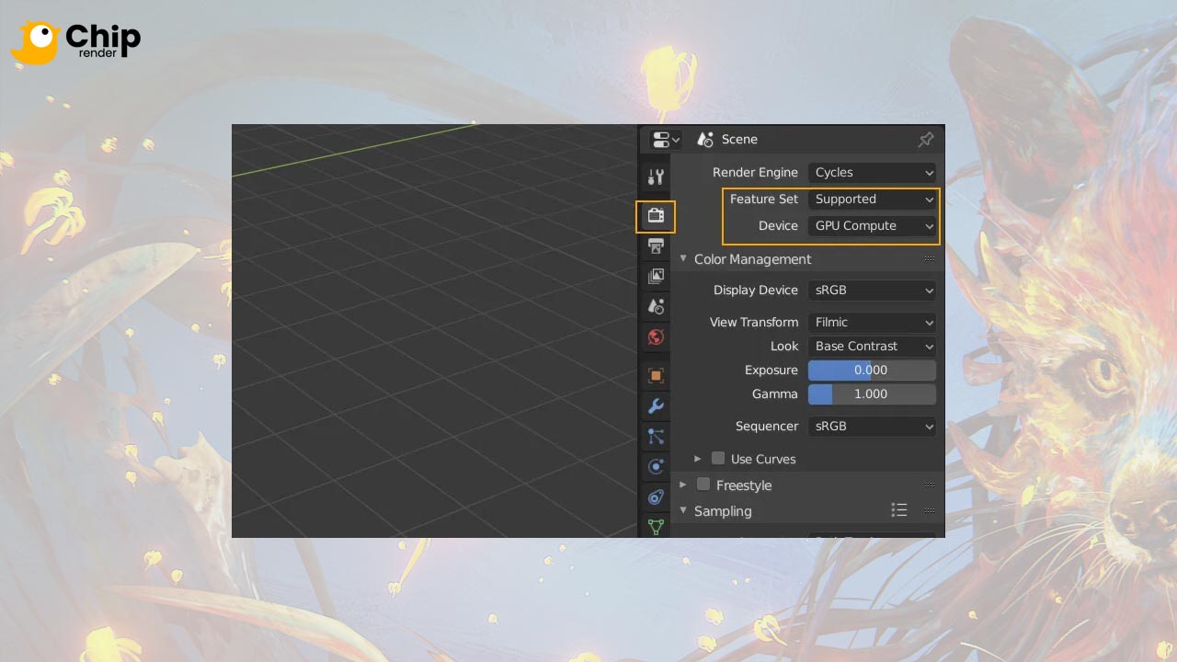The image size is (1177, 662).
Task: Change View Transform from Filmic
Action: click(872, 322)
